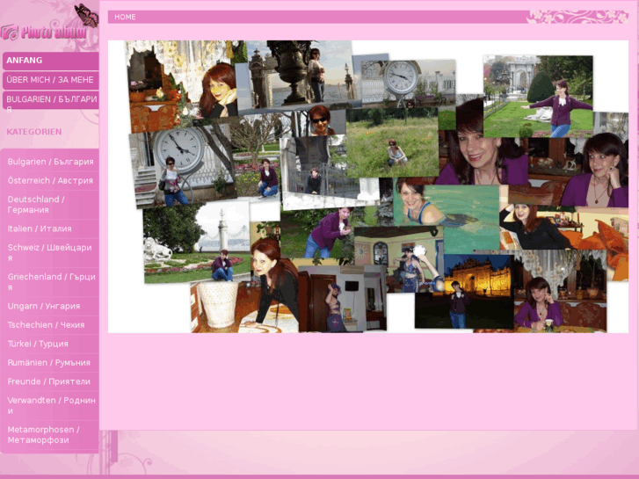Screen dimensions: 639x479
Task: Open Freunde / Приятели category
Action: [x=50, y=381]
